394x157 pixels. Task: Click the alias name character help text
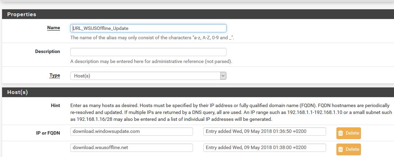point(152,38)
